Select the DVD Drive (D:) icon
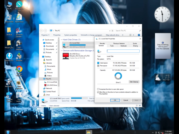 [x=66, y=56]
